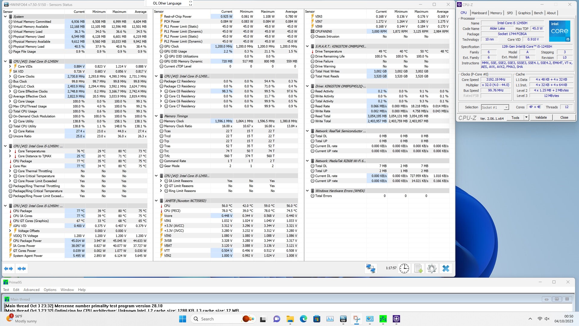Switch to the Mainboard tab
The width and height of the screenshot is (579, 326).
tap(479, 13)
